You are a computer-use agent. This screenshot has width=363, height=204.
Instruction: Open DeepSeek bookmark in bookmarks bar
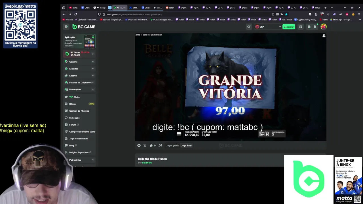pyautogui.click(x=136, y=20)
